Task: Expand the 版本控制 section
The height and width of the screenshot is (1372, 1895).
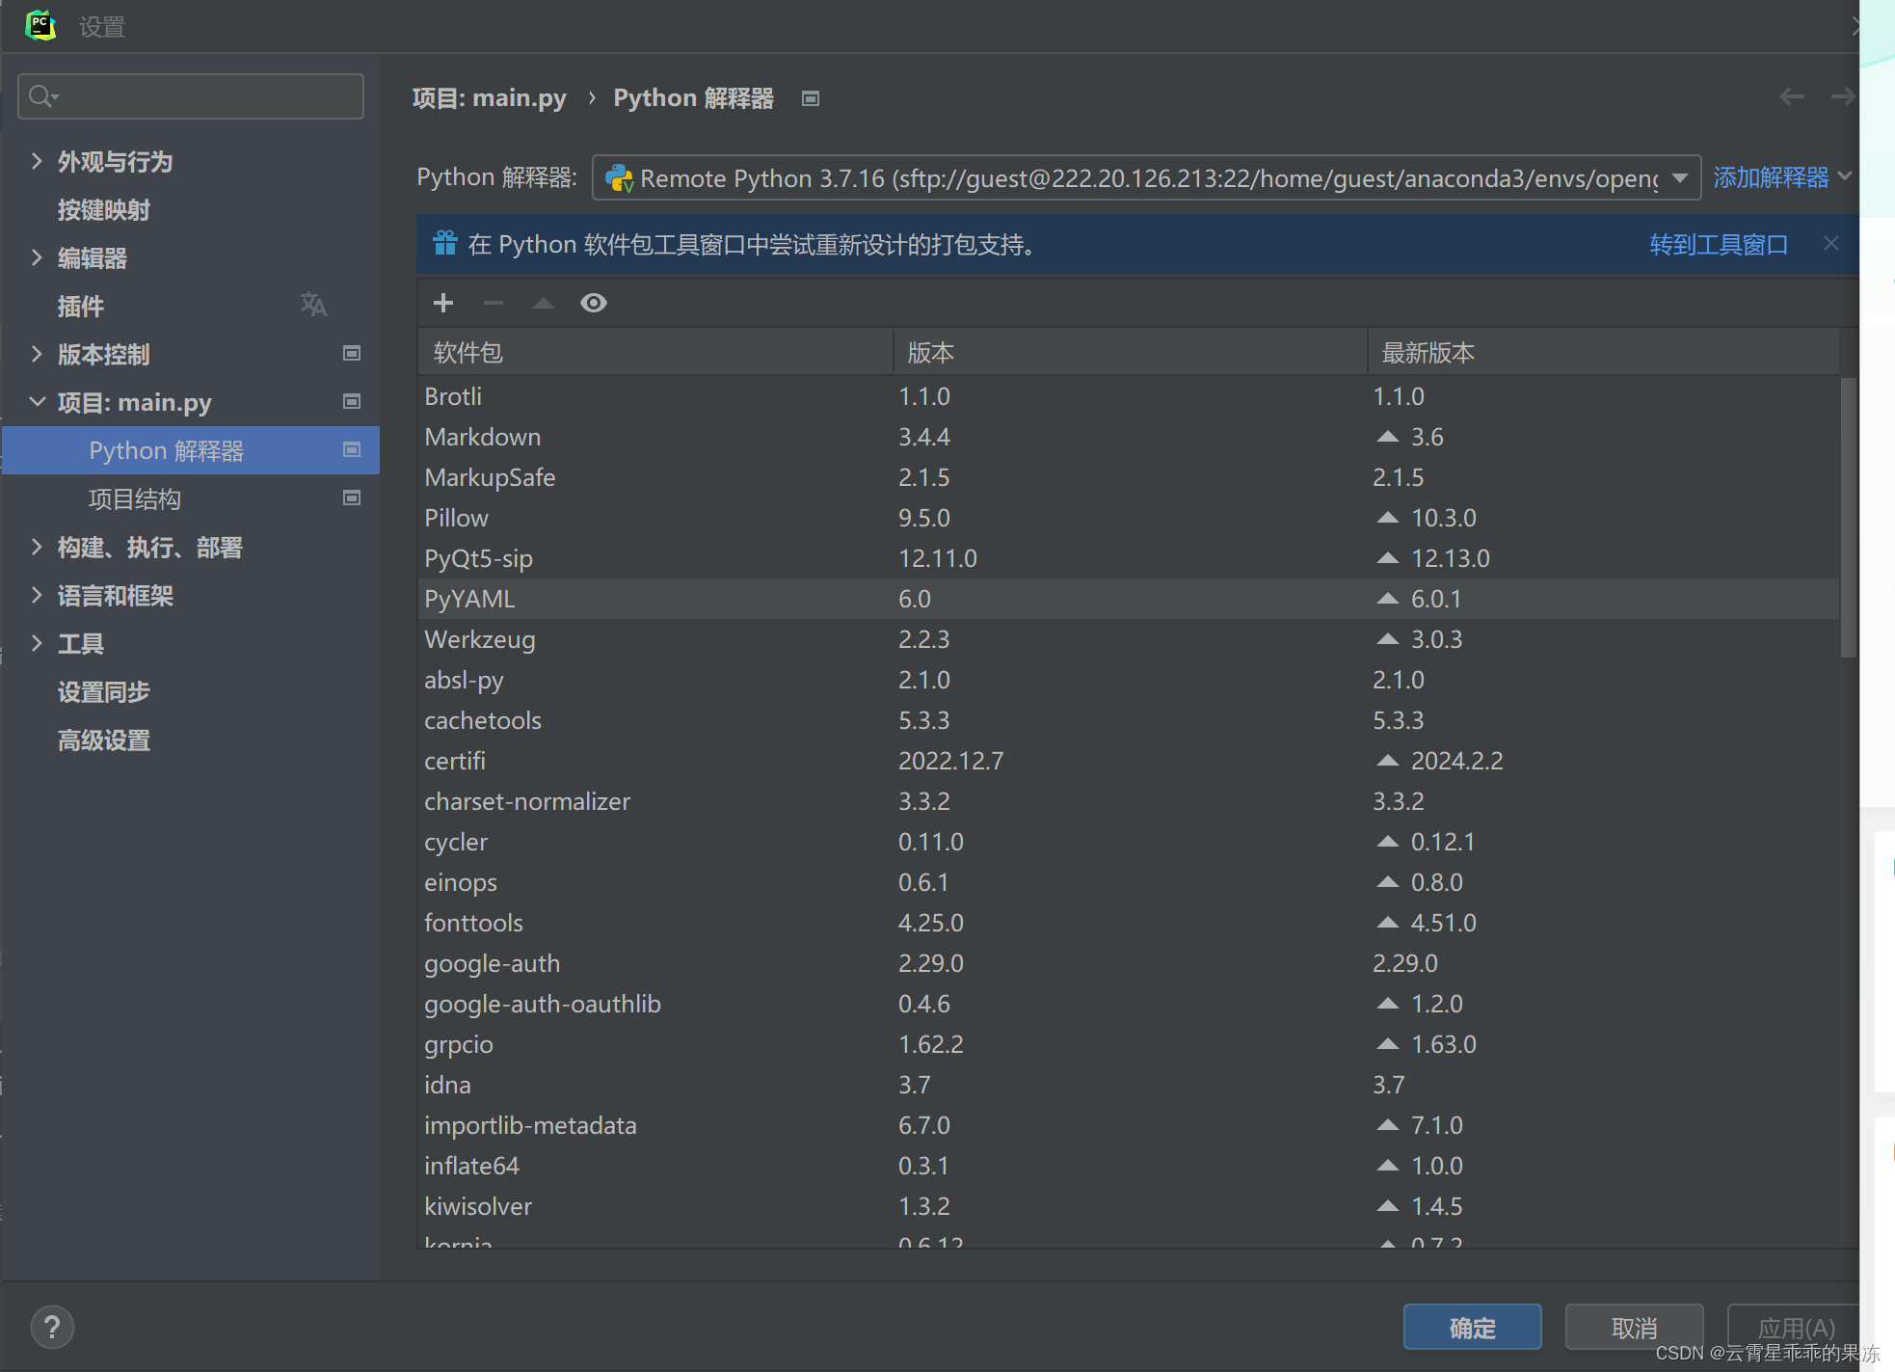Action: (37, 354)
